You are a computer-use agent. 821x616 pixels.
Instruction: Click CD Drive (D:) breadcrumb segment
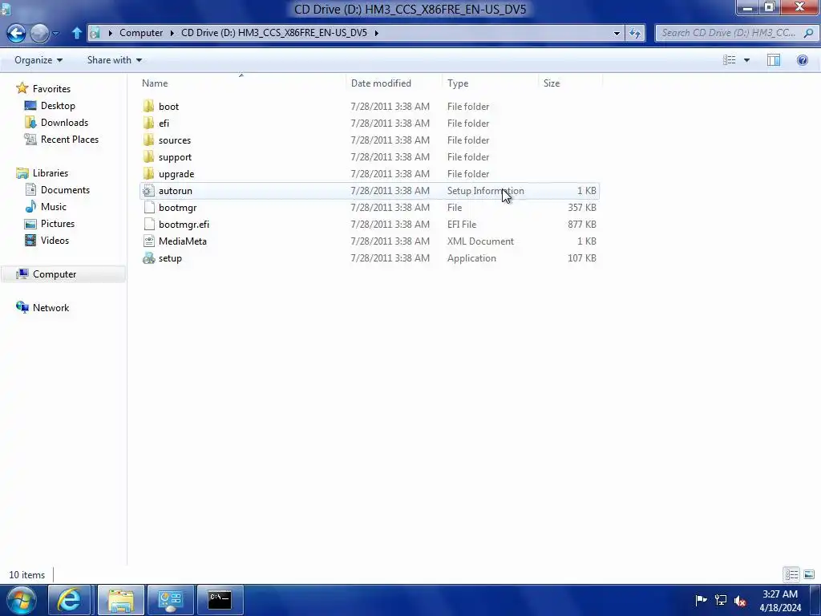click(x=274, y=32)
